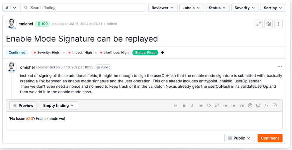Insert a mention with the @ icon

click(250, 106)
